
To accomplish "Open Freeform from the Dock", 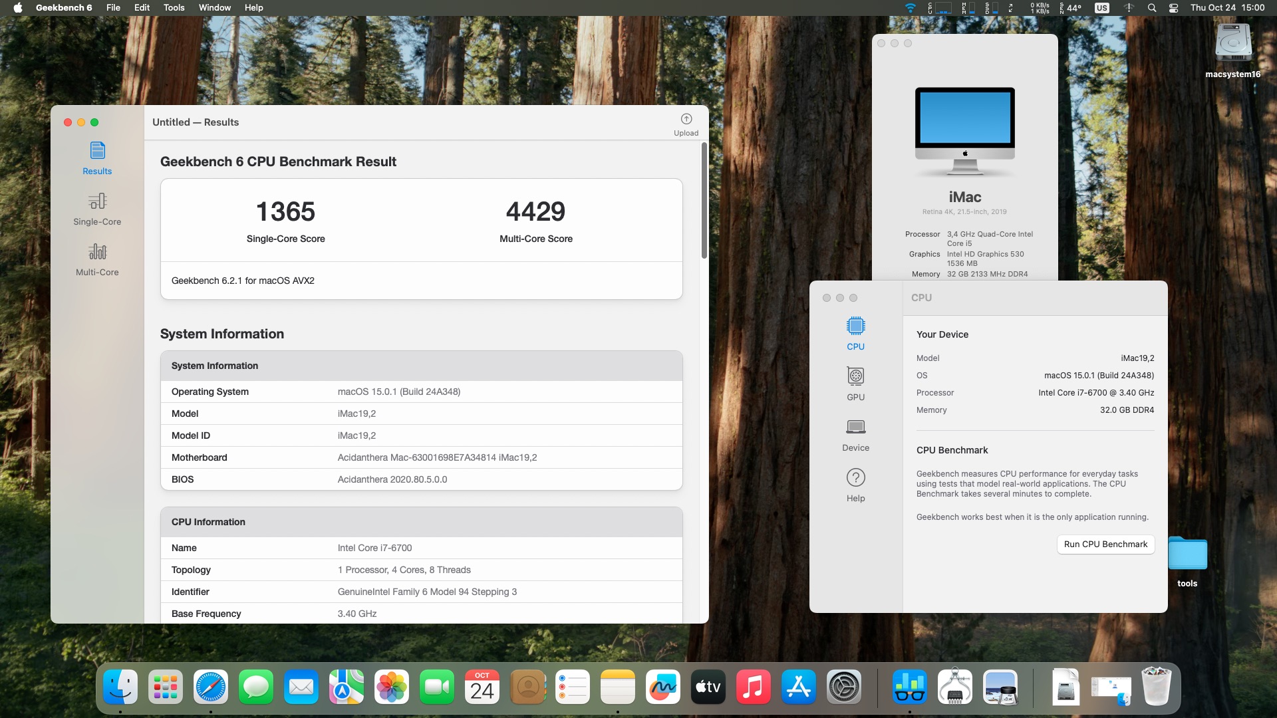I will point(663,687).
